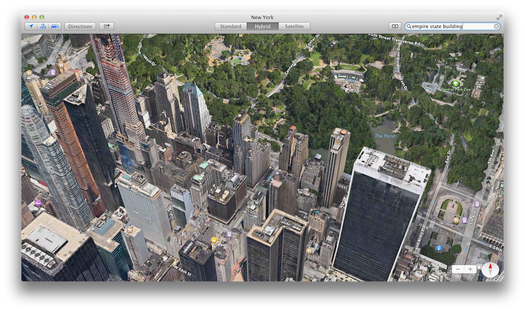525x311 pixels.
Task: Zoom out with the minus button
Action: pyautogui.click(x=457, y=269)
